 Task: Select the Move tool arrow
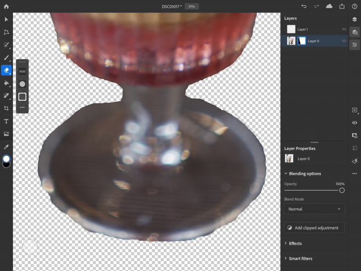pyautogui.click(x=6, y=19)
